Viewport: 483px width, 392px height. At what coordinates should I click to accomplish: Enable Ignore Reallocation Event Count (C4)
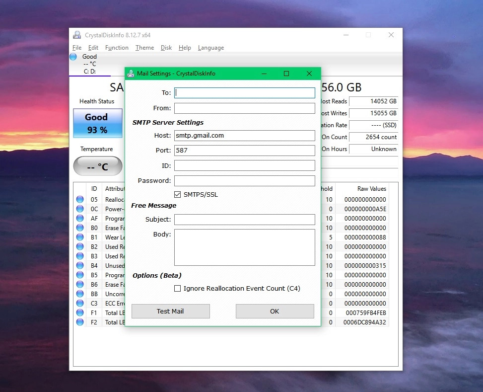(x=177, y=288)
